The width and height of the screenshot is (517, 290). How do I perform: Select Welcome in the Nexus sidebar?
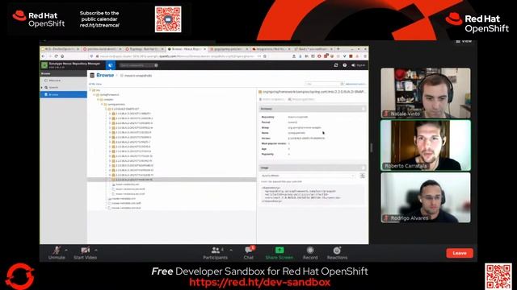tap(55, 81)
